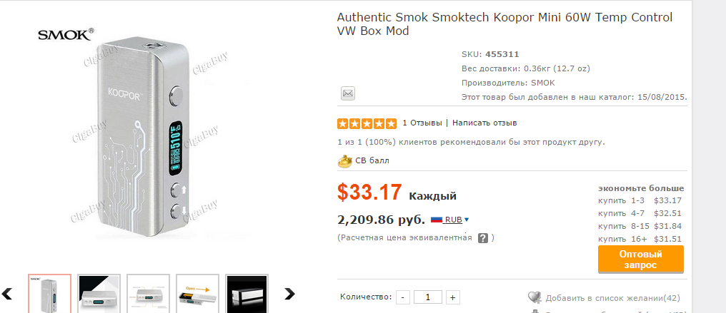Viewport: 726px width, 313px height.
Task: Click the orange Оптовый запрос button
Action: 641,260
